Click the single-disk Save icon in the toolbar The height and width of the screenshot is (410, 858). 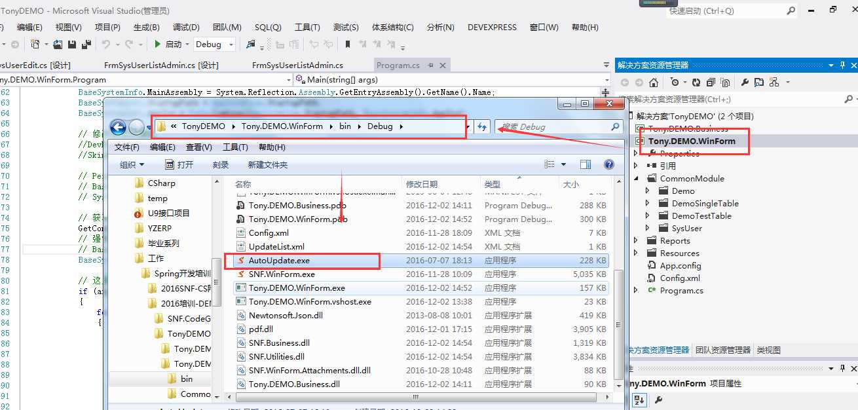click(x=71, y=44)
